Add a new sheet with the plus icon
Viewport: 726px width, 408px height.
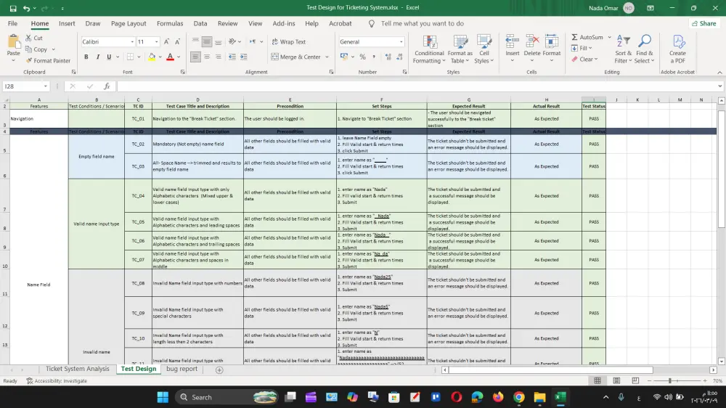tap(219, 370)
